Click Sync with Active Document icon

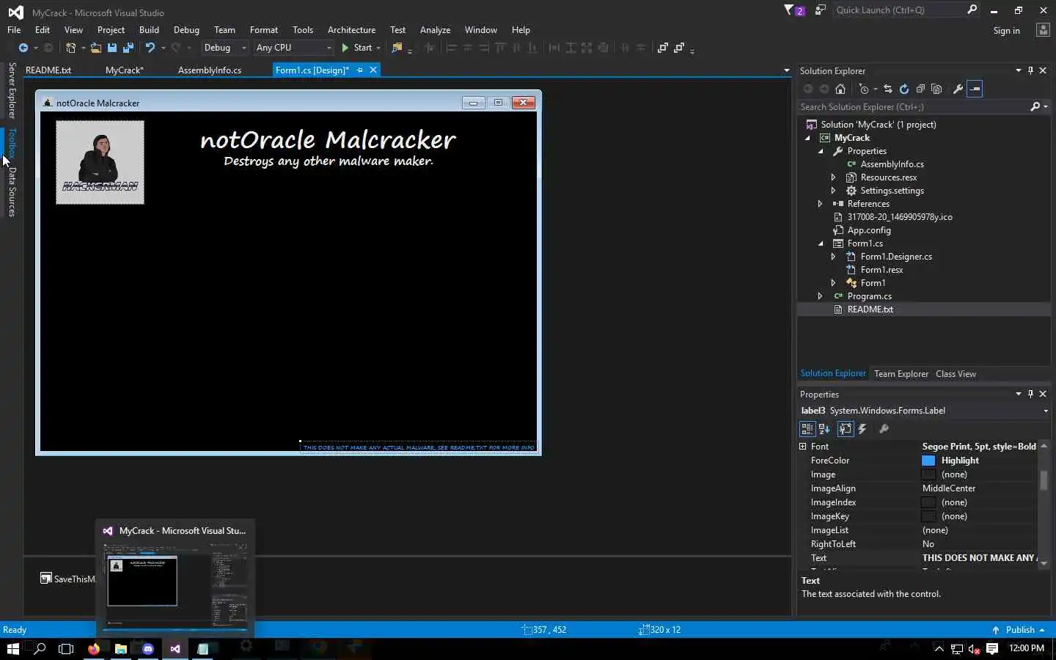click(887, 89)
